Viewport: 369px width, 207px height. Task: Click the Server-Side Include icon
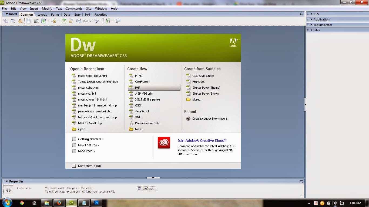[71, 21]
